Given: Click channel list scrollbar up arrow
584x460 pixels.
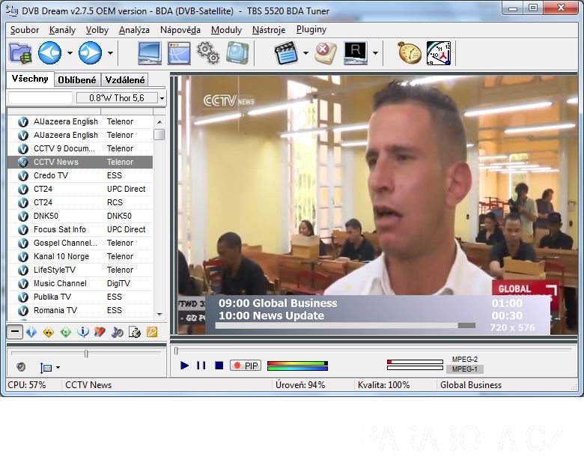Looking at the screenshot, I should tap(159, 122).
